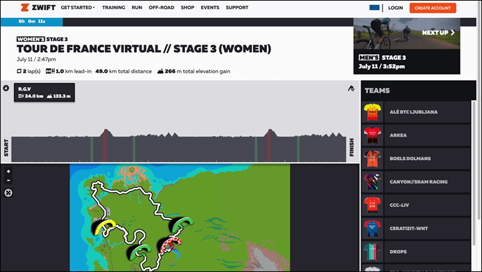Click the Boels Dolmans jersey icon
The height and width of the screenshot is (272, 482).
pyautogui.click(x=373, y=159)
